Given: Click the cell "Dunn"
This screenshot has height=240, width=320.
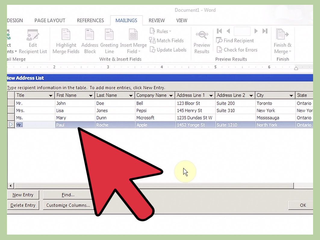Looking at the screenshot, I should pyautogui.click(x=115, y=118).
